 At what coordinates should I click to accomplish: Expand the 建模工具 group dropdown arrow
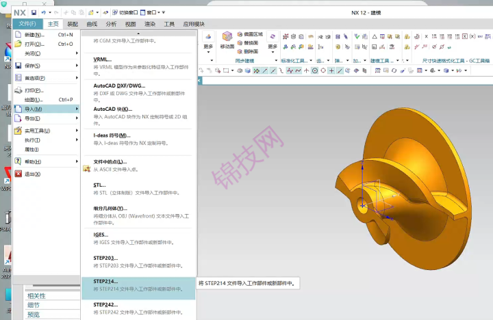tap(397, 60)
